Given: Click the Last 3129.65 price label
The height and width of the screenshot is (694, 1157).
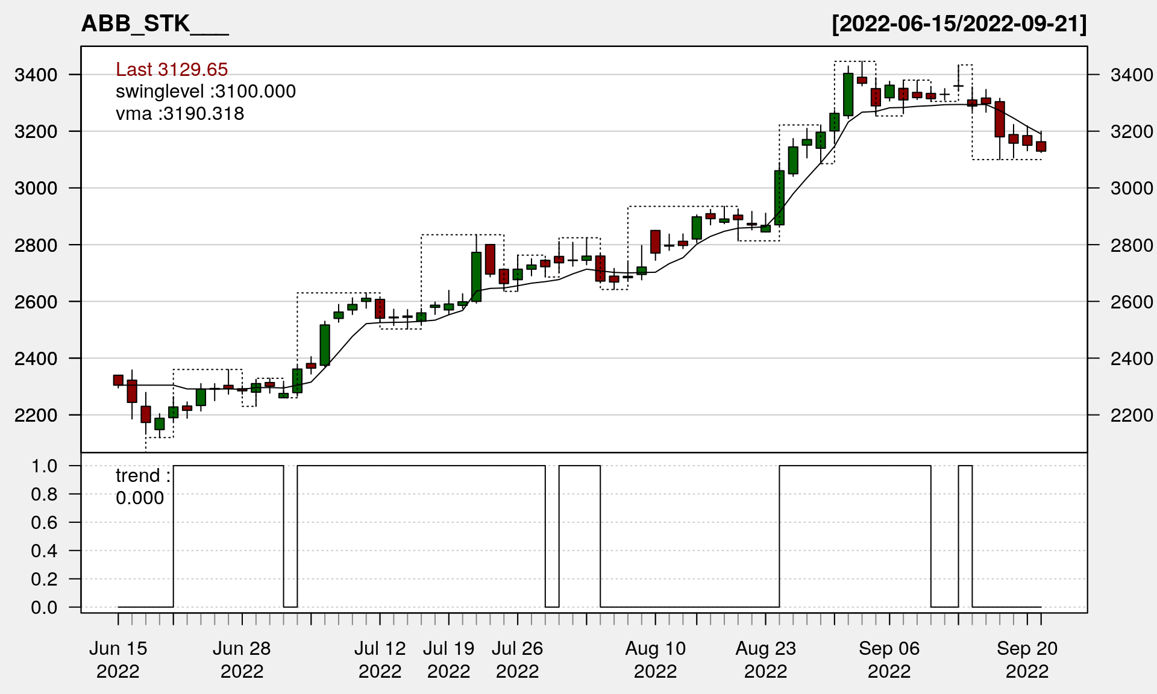Looking at the screenshot, I should tap(172, 69).
